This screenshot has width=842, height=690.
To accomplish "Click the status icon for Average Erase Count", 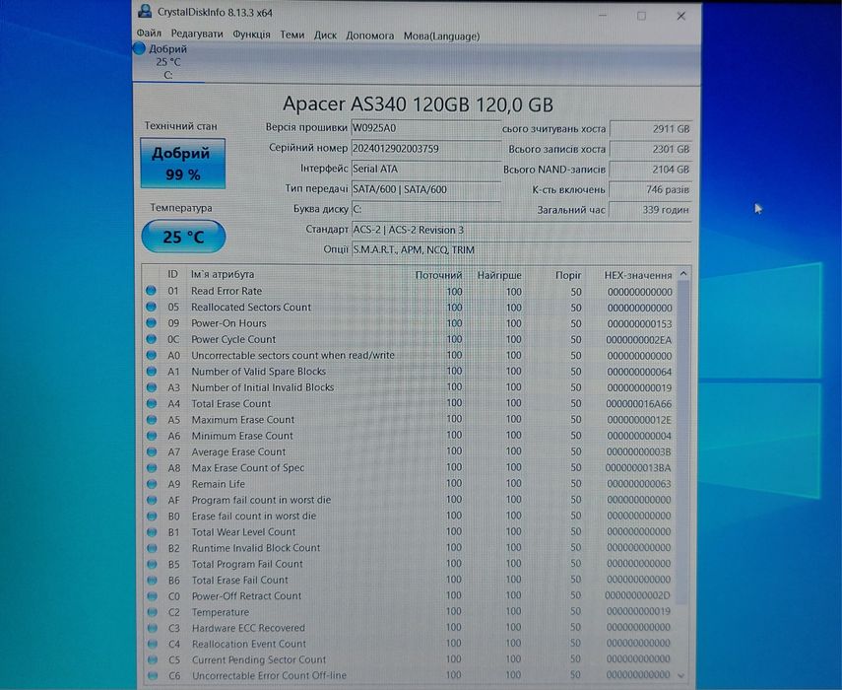I will click(x=152, y=451).
